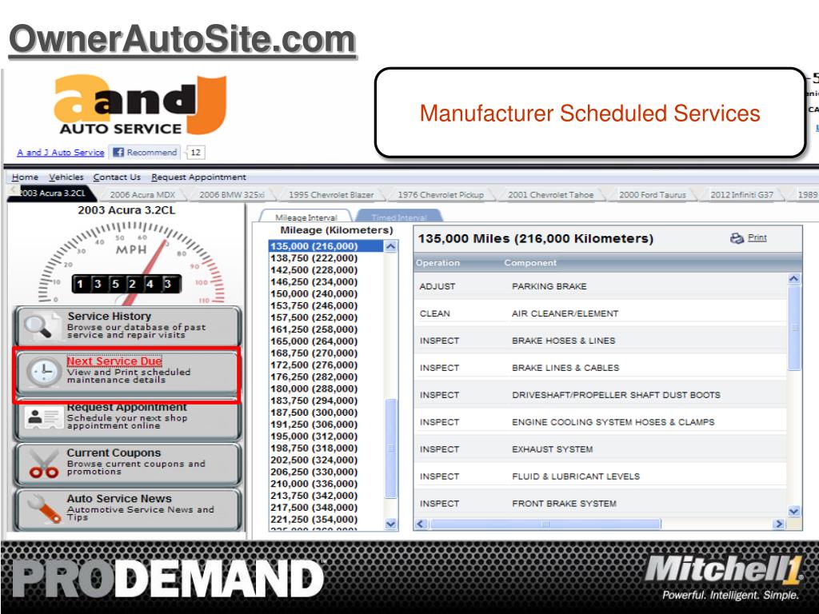This screenshot has width=819, height=614.
Task: Click the DRIVESHAFT/PROPELLER SHAFT DUST BOOTS row
Action: coord(601,395)
